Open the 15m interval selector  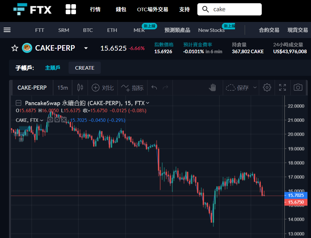63,88
